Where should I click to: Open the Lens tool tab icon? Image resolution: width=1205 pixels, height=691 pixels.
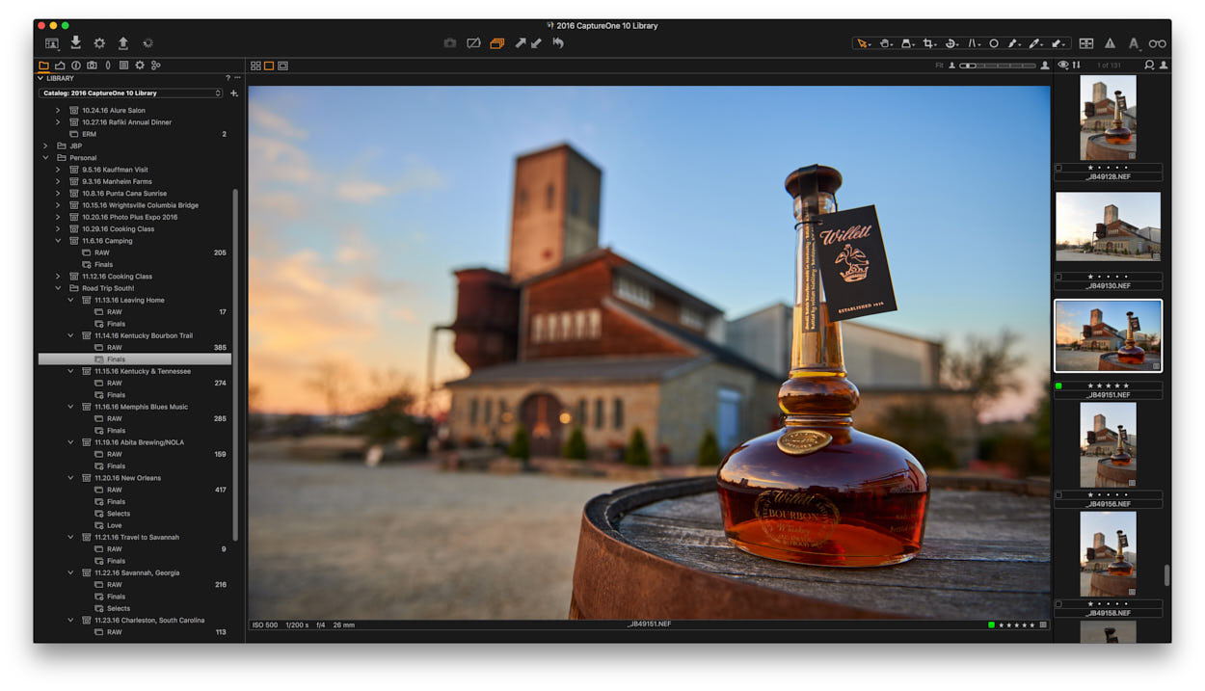point(108,66)
